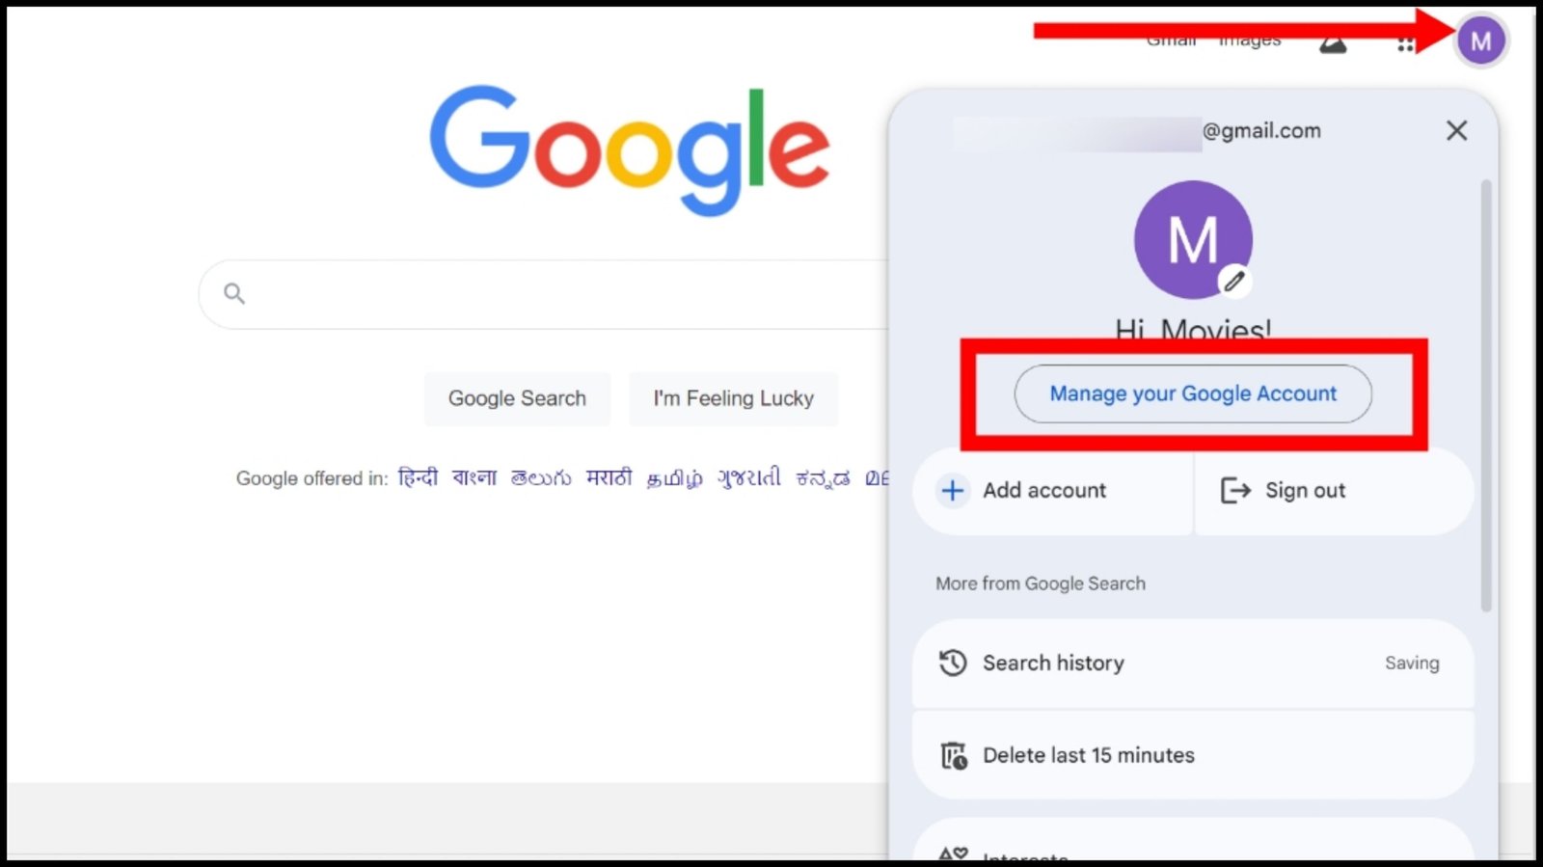Click the account panel scrollbar
Image resolution: width=1543 pixels, height=867 pixels.
(1486, 395)
